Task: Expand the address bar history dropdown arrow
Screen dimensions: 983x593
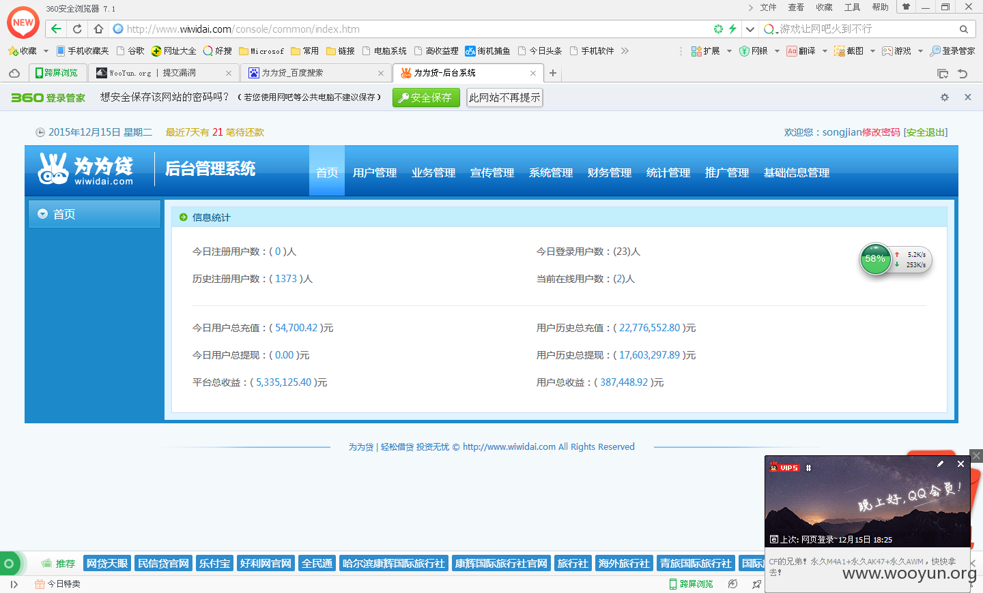Action: click(750, 29)
